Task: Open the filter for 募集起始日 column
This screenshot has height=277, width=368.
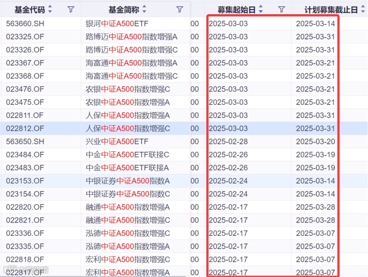Action: coord(281,9)
